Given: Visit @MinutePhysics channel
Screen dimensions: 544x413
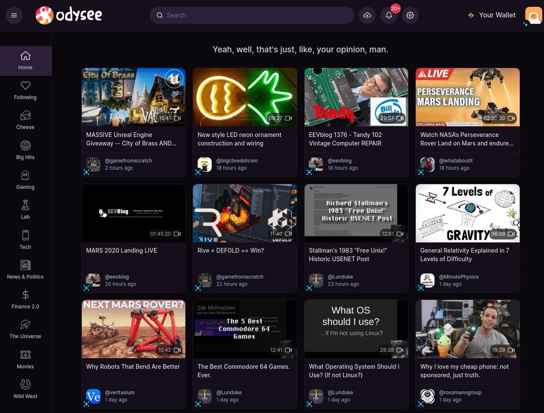Looking at the screenshot, I should (x=459, y=277).
